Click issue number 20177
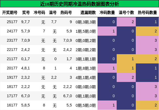 [12, 68]
